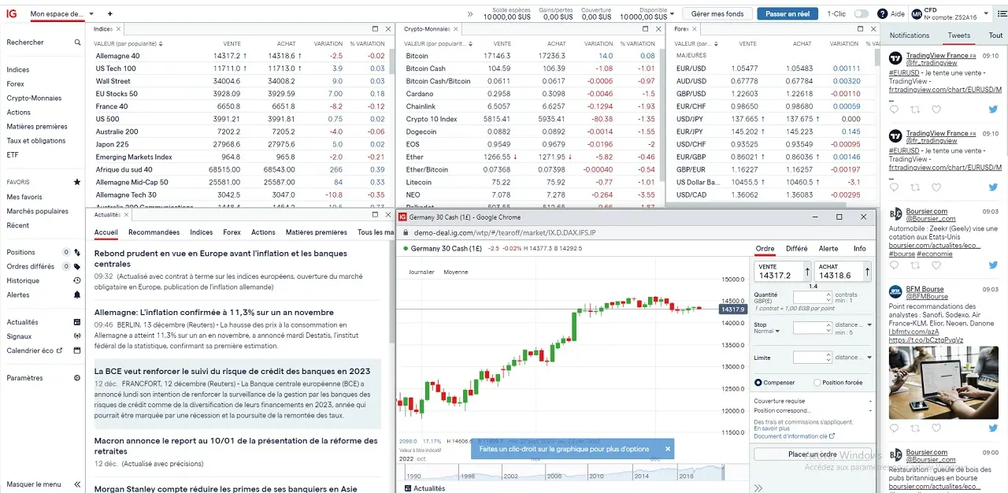Open the Limite distance unit dropdown
Viewport: 1008px width, 493px height.
click(869, 358)
